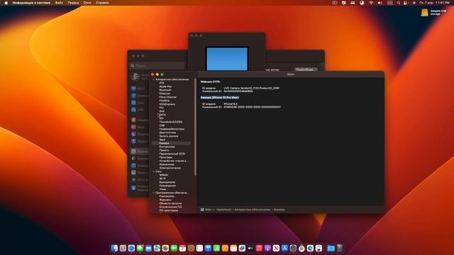The width and height of the screenshot is (454, 255).
Task: Open Notes app in the Dock
Action: (x=233, y=248)
